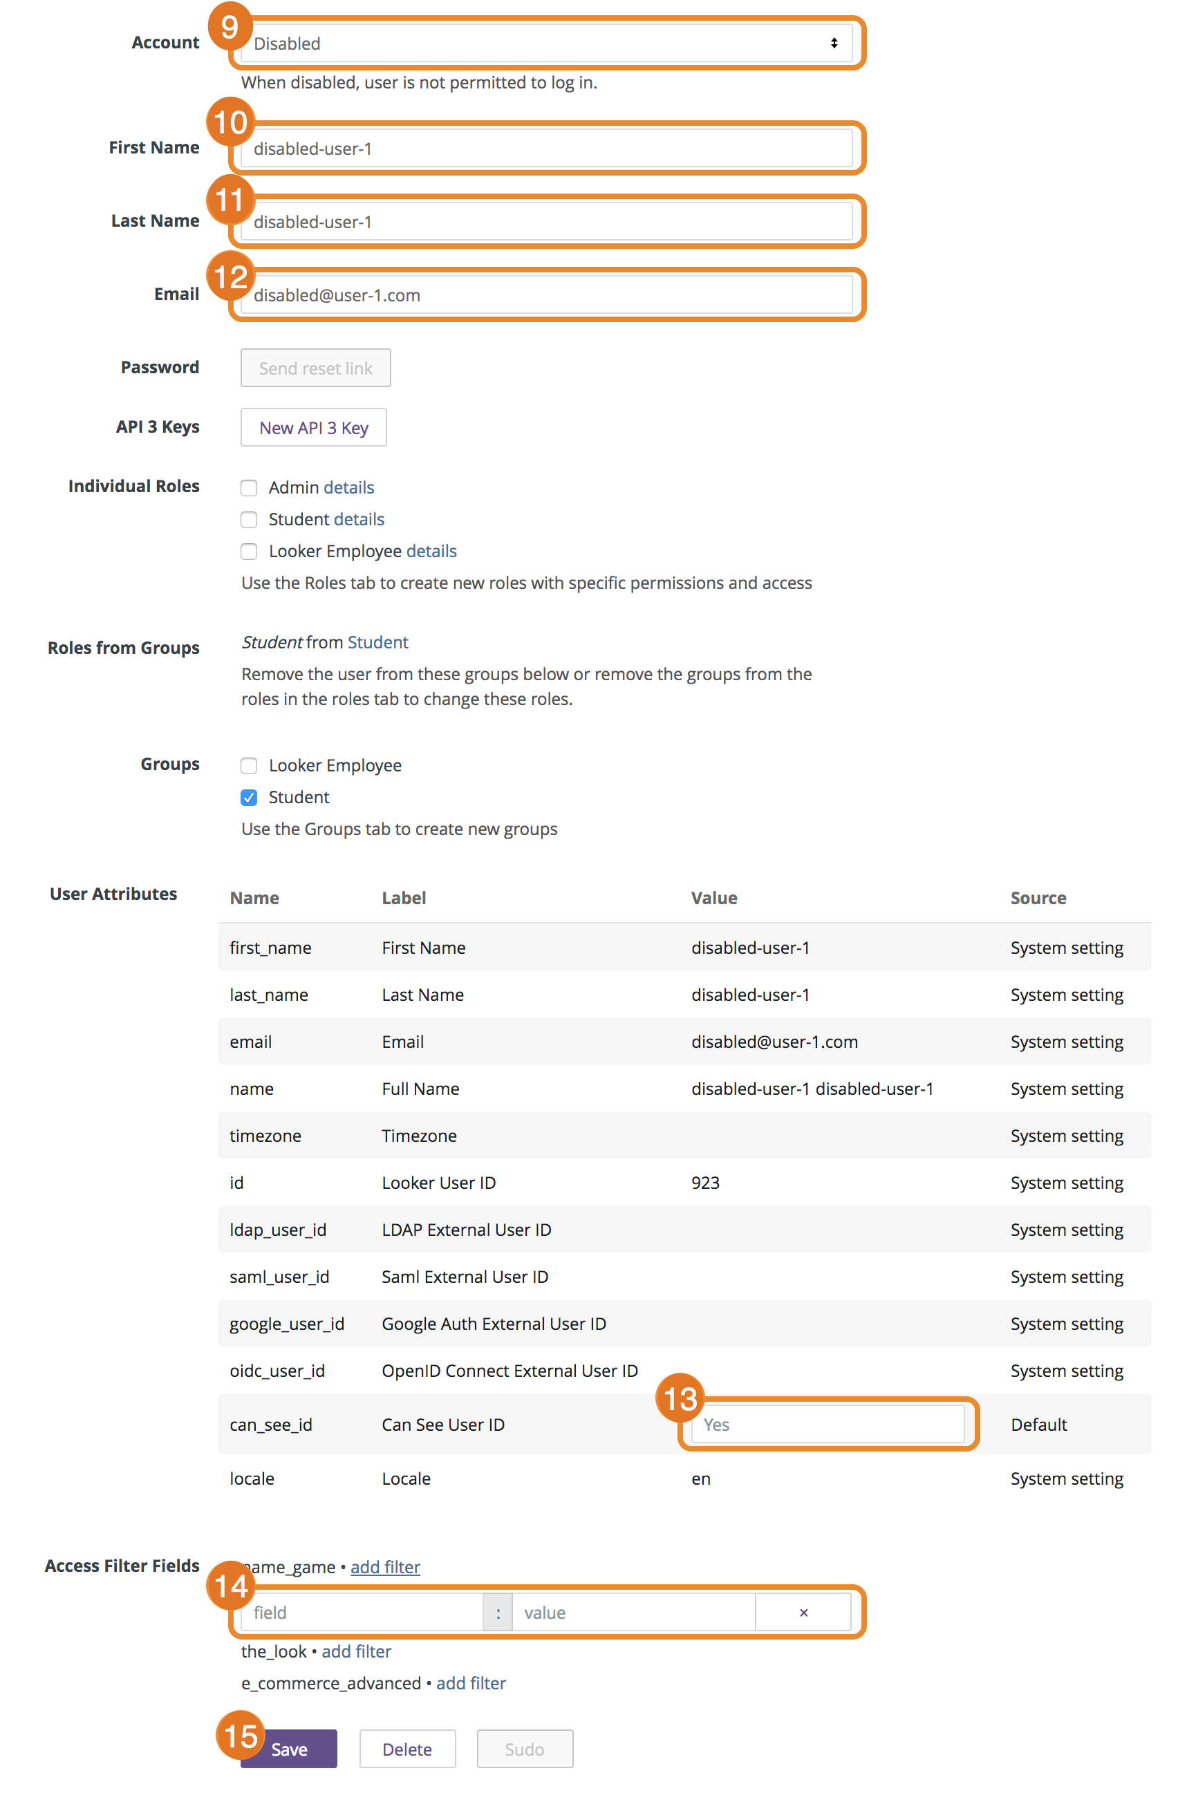Remove the access filter with the X icon
This screenshot has height=1811, width=1178.
click(x=803, y=1613)
